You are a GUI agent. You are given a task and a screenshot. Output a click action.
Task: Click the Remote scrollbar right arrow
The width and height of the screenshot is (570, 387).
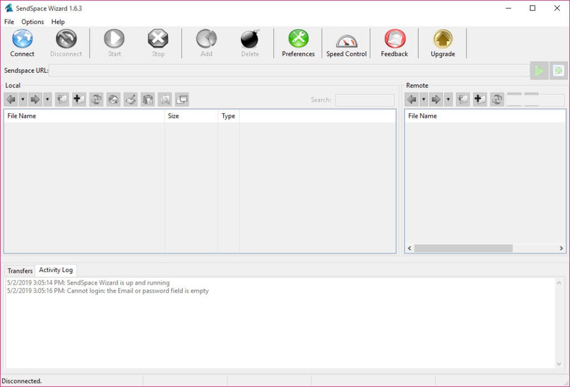561,249
